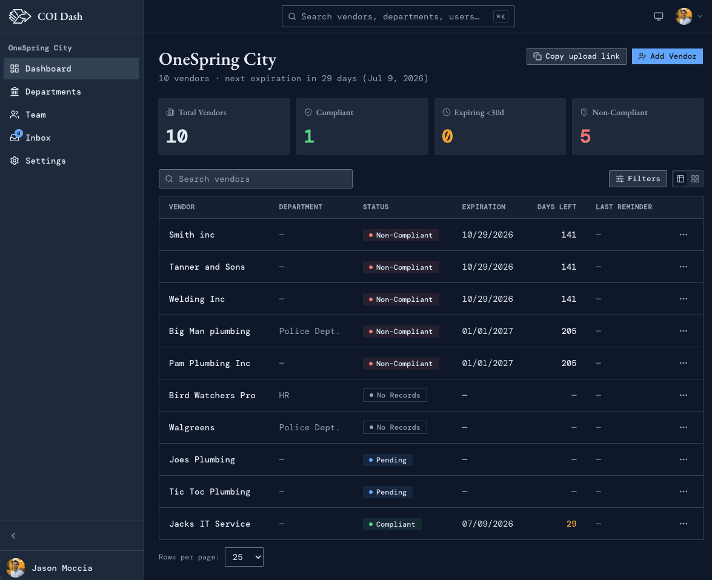The image size is (712, 580).
Task: Switch to table view icon
Action: coord(680,179)
